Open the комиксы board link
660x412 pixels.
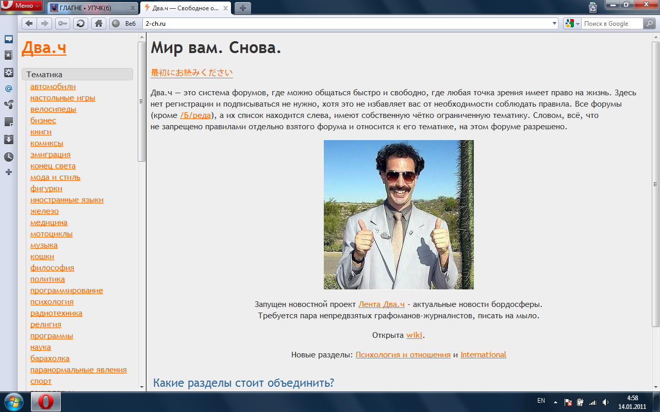[47, 143]
